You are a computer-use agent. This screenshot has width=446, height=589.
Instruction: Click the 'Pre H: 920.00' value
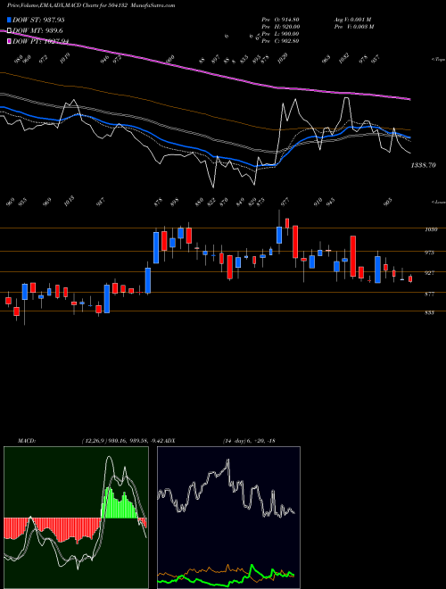tap(280, 27)
